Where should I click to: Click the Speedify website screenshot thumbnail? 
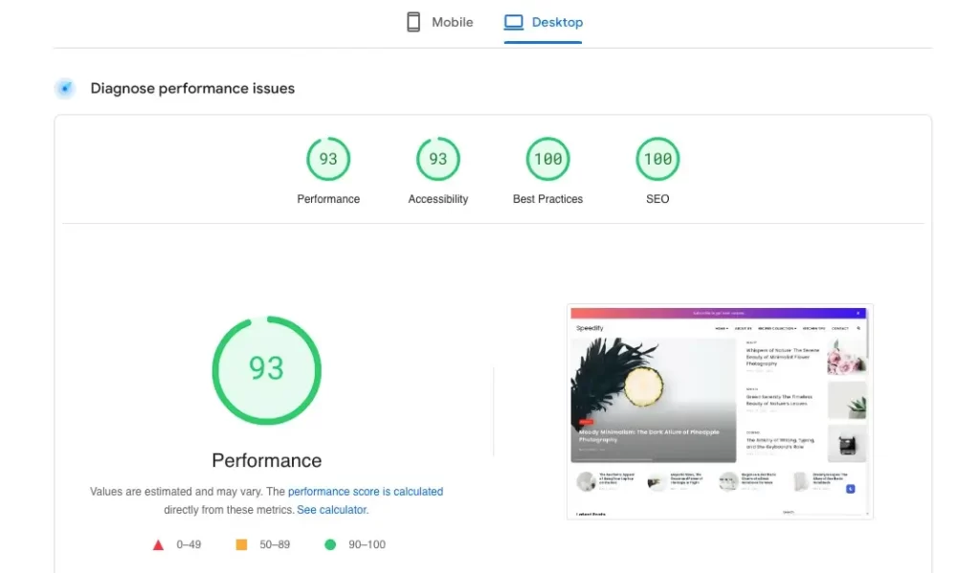point(720,411)
